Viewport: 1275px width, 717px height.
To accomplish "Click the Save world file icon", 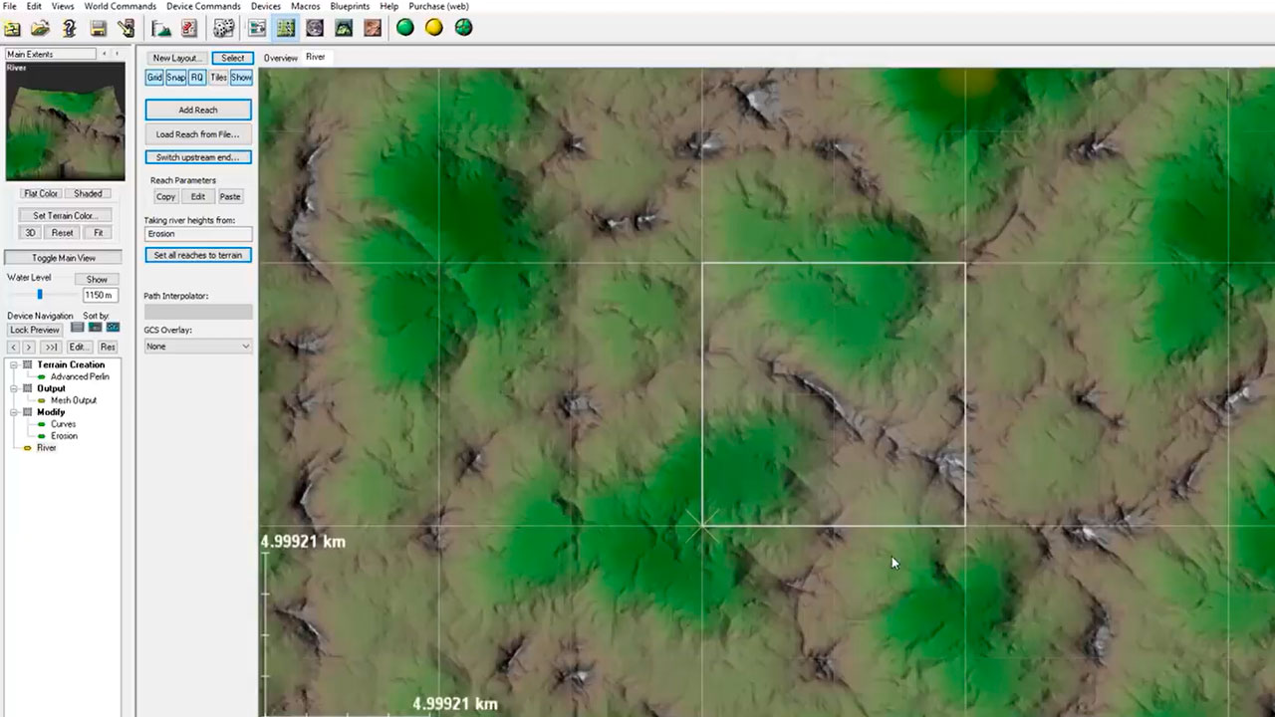I will tap(99, 28).
